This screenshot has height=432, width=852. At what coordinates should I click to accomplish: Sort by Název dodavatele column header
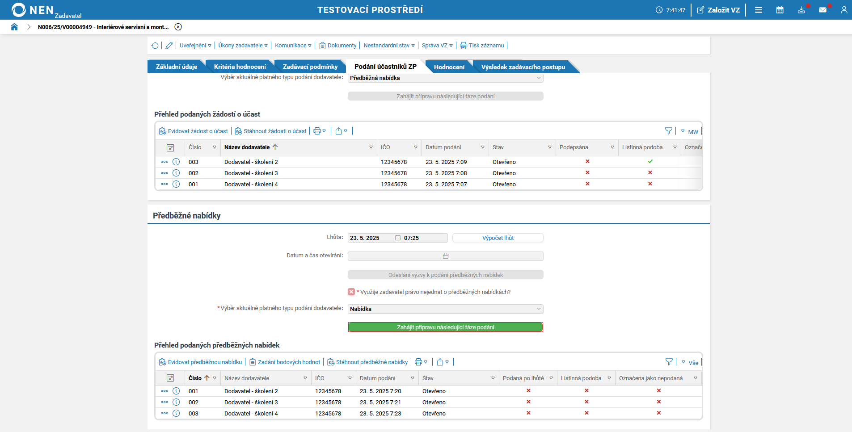[247, 147]
